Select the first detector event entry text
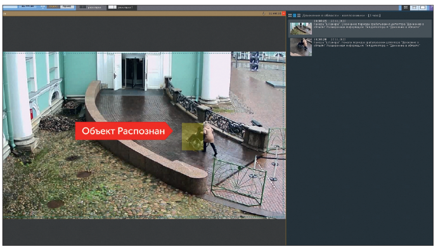The width and height of the screenshot is (438, 249). [368, 26]
